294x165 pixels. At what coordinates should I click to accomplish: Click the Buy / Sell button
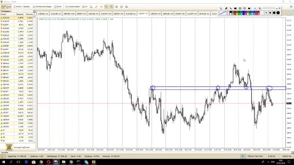pyautogui.click(x=22, y=7)
